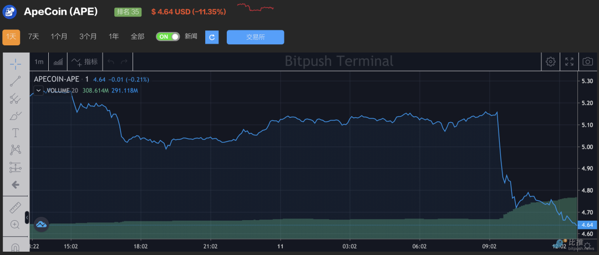Click the red mini sparkline chart
Image resolution: width=599 pixels, height=255 pixels.
(x=256, y=7)
